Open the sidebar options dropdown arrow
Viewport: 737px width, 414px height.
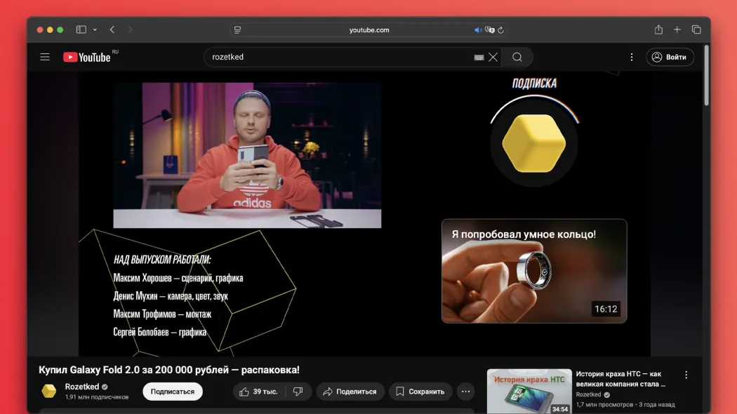tap(95, 29)
